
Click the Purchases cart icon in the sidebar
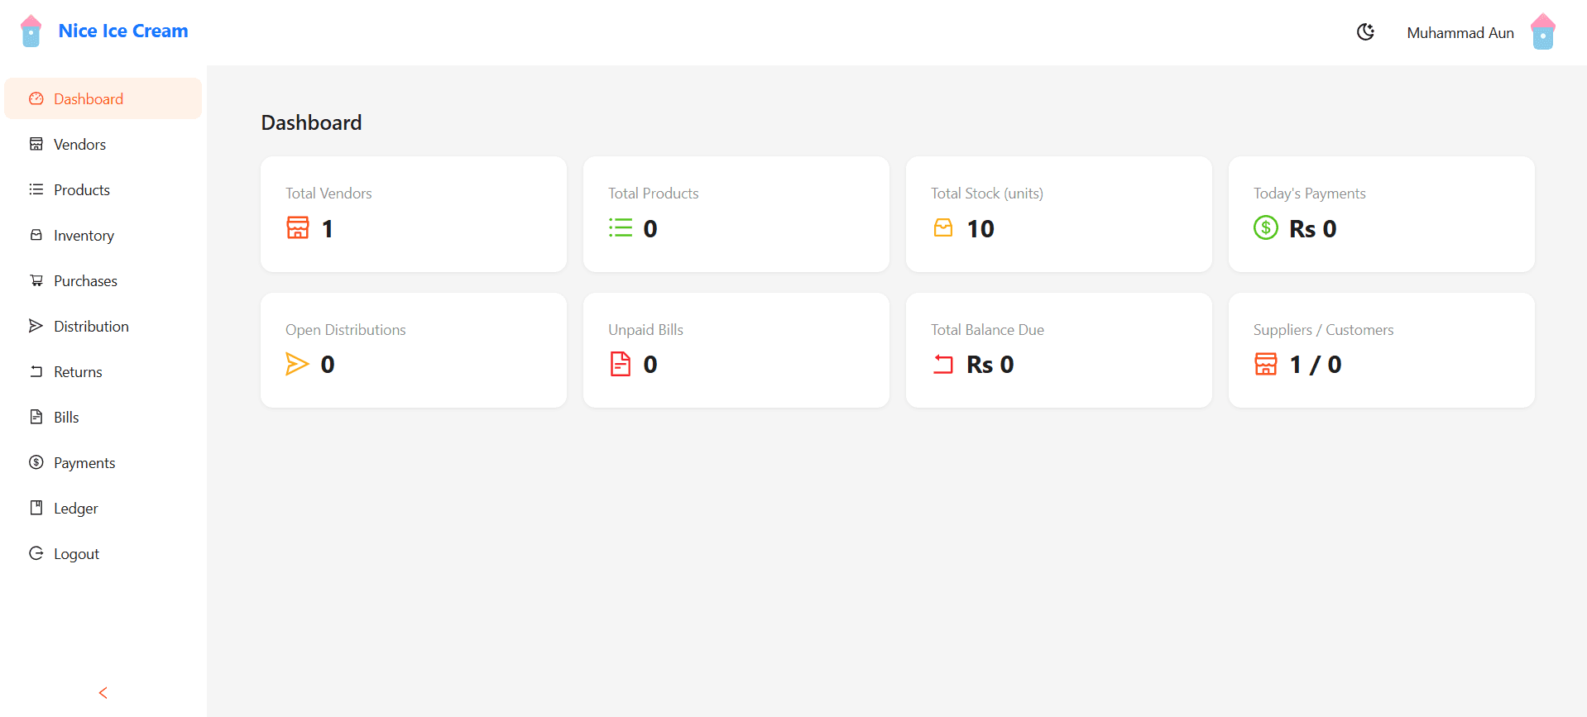coord(36,281)
